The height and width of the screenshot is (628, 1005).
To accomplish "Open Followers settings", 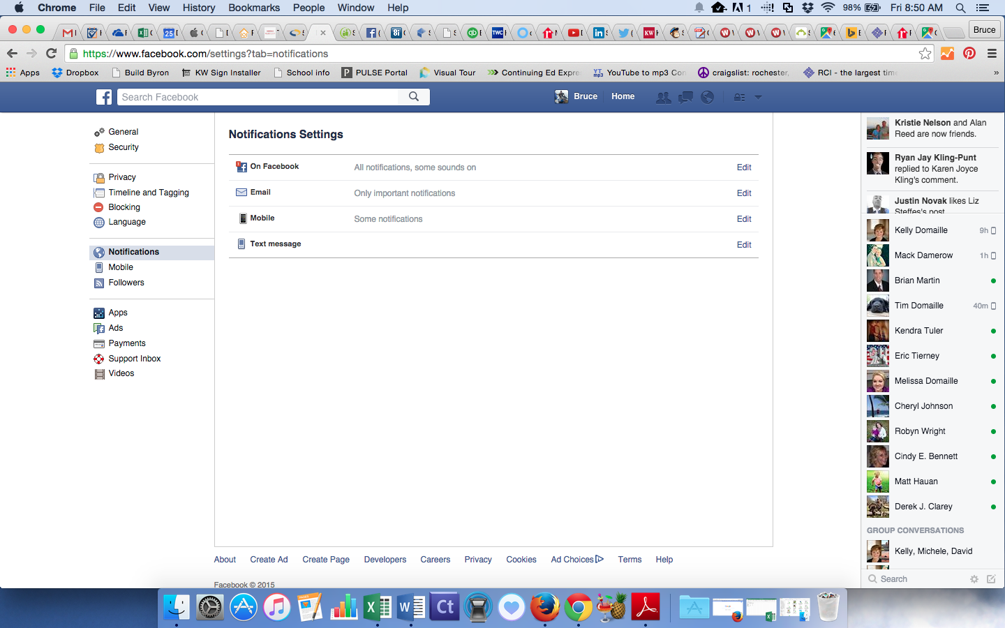I will coord(126,283).
